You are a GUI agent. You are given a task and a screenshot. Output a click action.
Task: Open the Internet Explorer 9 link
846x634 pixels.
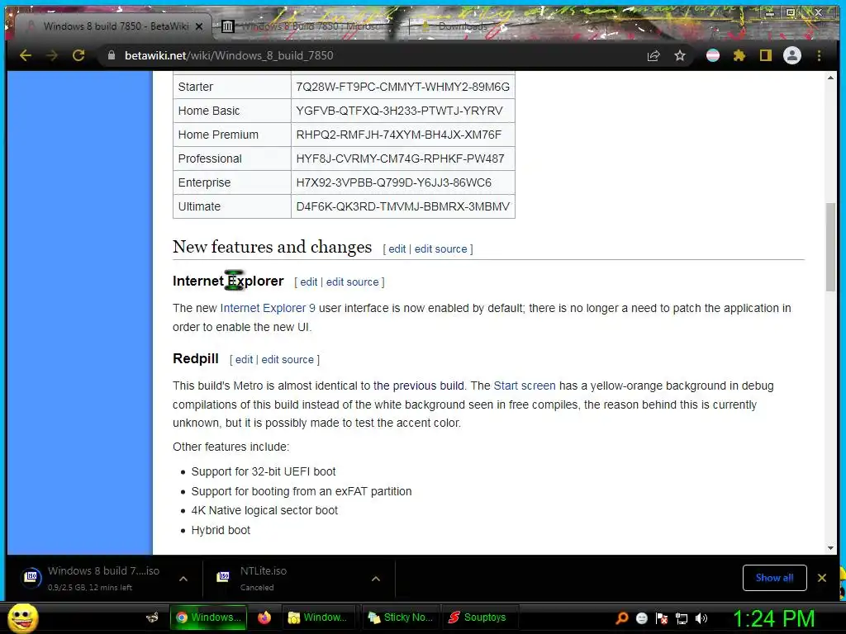[268, 309]
